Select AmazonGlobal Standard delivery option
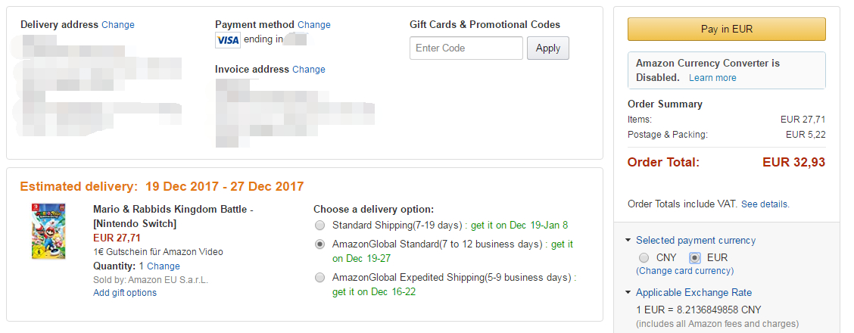Viewport: 854px width, 333px height. click(x=320, y=244)
